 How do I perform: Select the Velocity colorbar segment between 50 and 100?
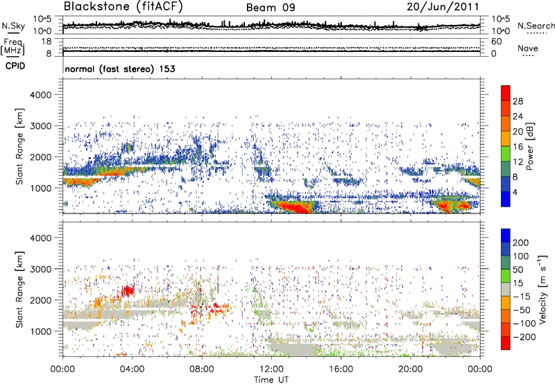(506, 263)
